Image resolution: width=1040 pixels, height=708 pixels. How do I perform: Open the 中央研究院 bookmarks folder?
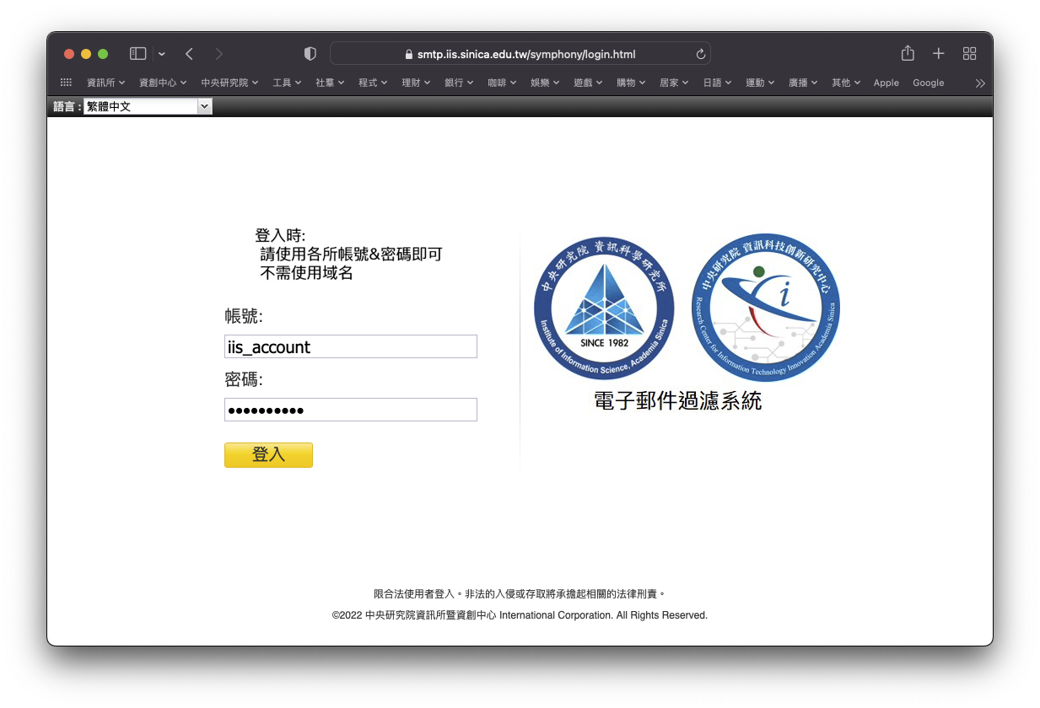pos(229,83)
